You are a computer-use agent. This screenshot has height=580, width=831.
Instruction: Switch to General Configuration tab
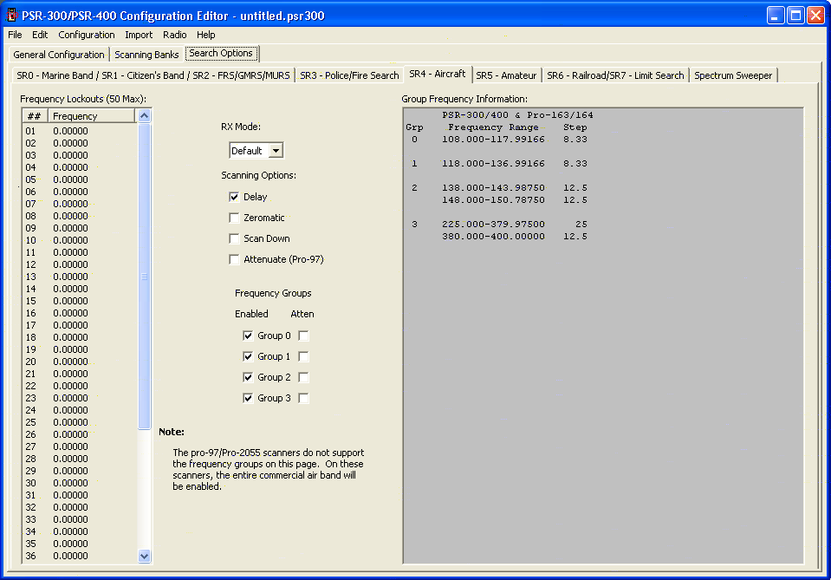[x=59, y=55]
